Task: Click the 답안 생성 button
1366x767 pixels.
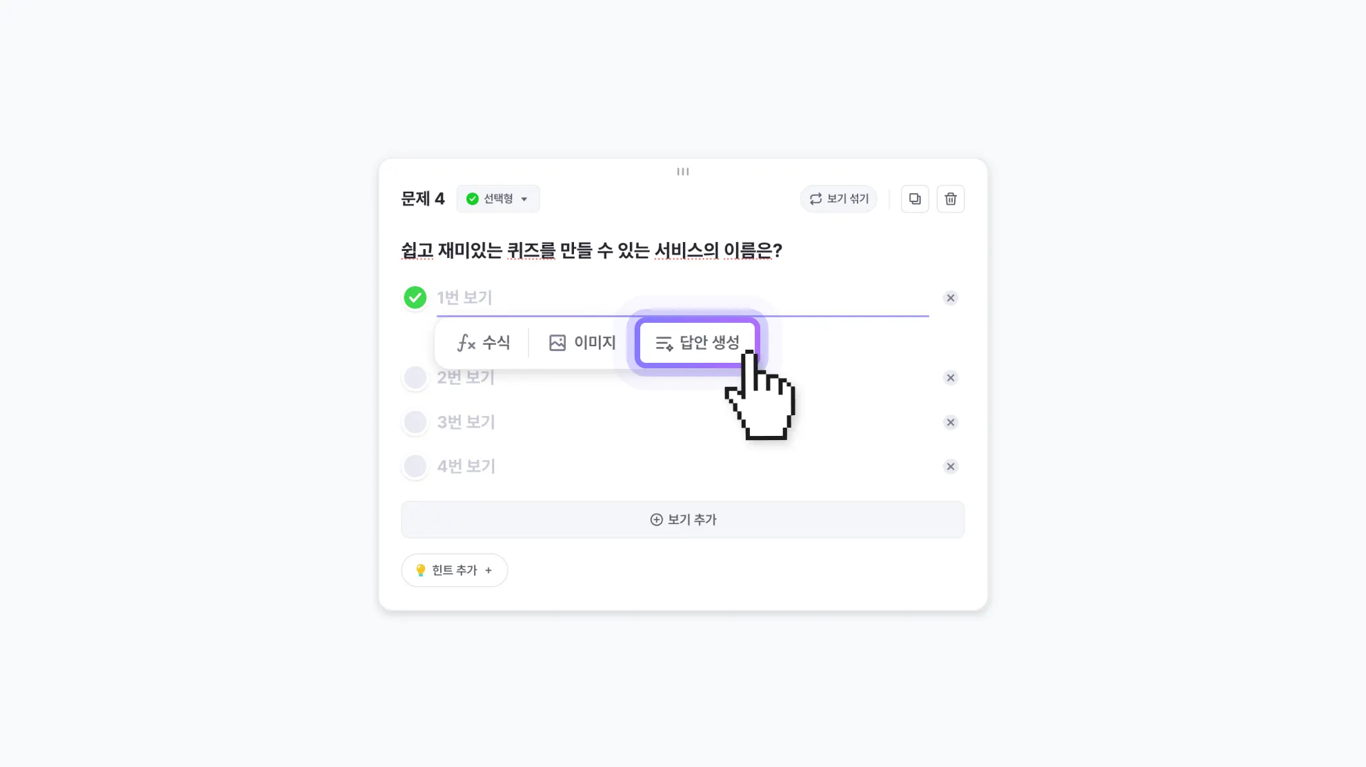Action: coord(697,343)
